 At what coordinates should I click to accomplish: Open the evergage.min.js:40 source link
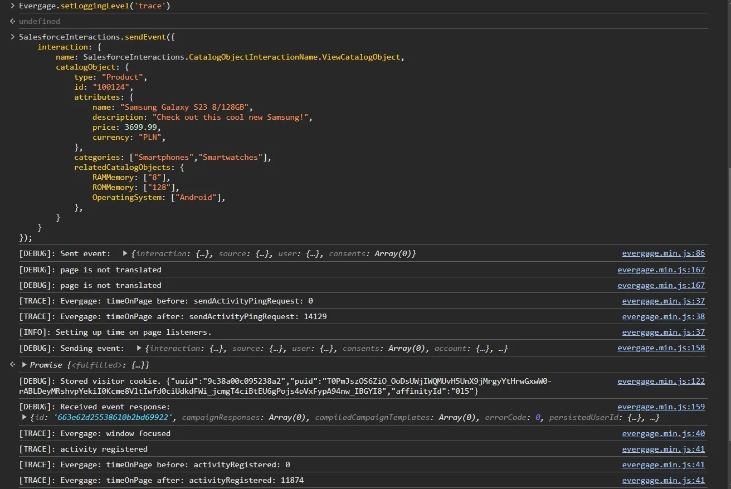point(663,433)
